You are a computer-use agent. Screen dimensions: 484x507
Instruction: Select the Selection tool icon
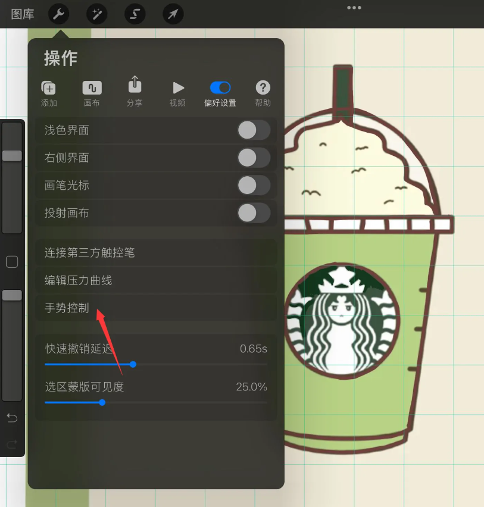135,14
